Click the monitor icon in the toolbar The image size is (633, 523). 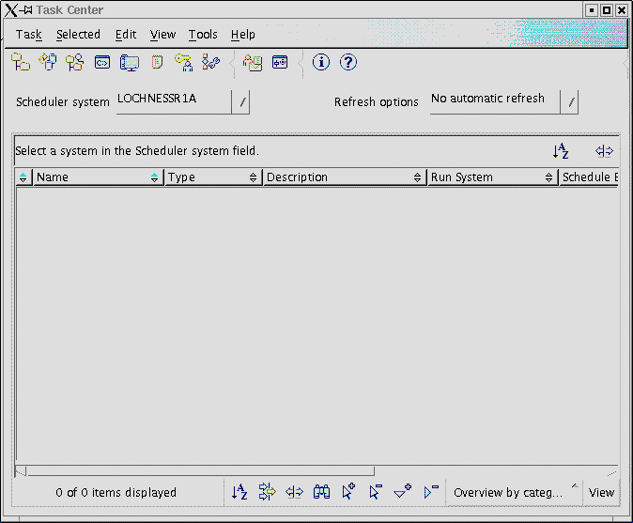tap(130, 63)
